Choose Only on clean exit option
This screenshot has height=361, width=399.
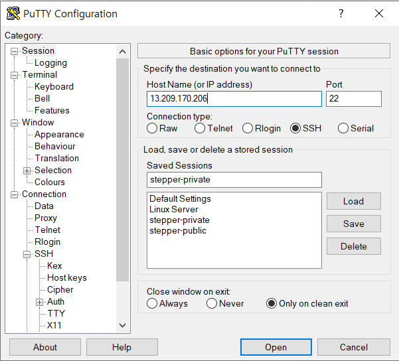click(x=307, y=303)
